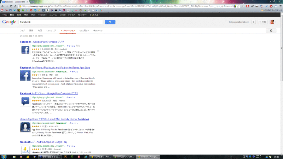Open その他のブックマーク folder

271,10
